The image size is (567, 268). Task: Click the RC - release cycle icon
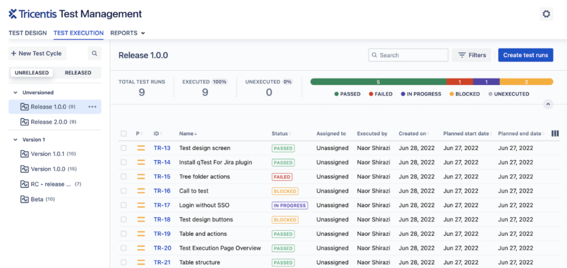[x=24, y=184]
